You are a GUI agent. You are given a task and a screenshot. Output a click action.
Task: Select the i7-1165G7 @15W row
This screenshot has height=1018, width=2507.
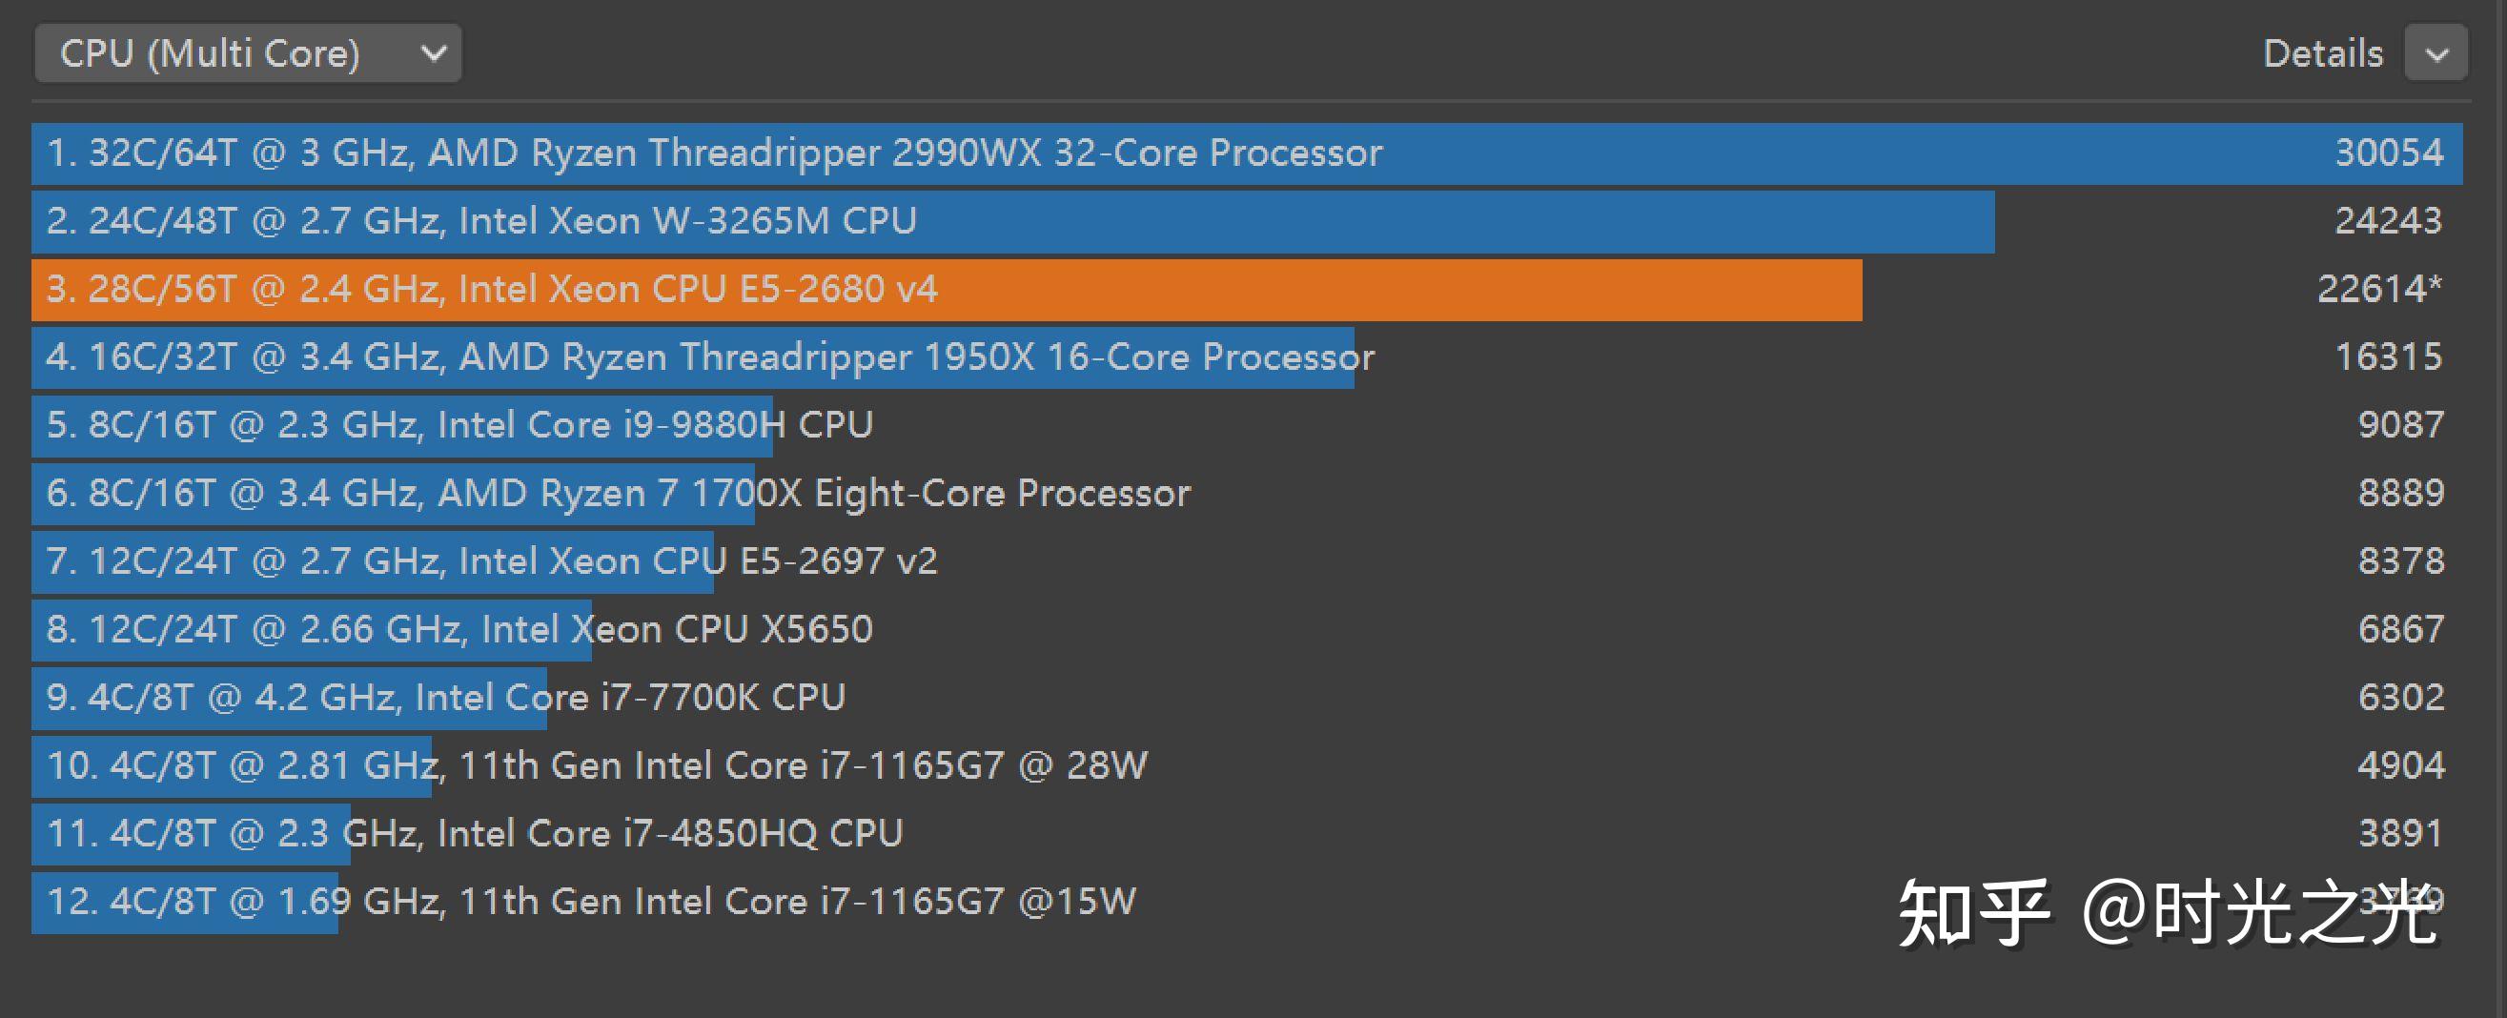(x=591, y=904)
